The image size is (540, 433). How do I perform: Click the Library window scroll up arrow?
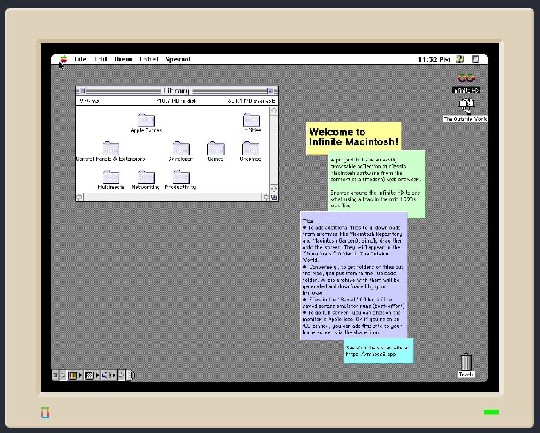pyautogui.click(x=274, y=111)
